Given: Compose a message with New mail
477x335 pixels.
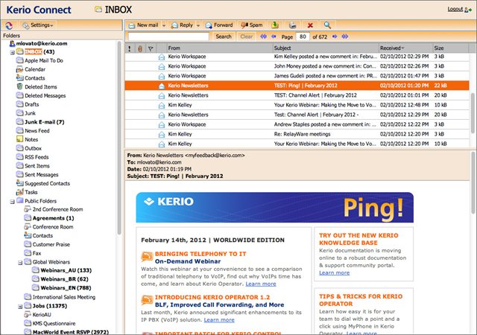Looking at the screenshot, I should click(x=143, y=25).
